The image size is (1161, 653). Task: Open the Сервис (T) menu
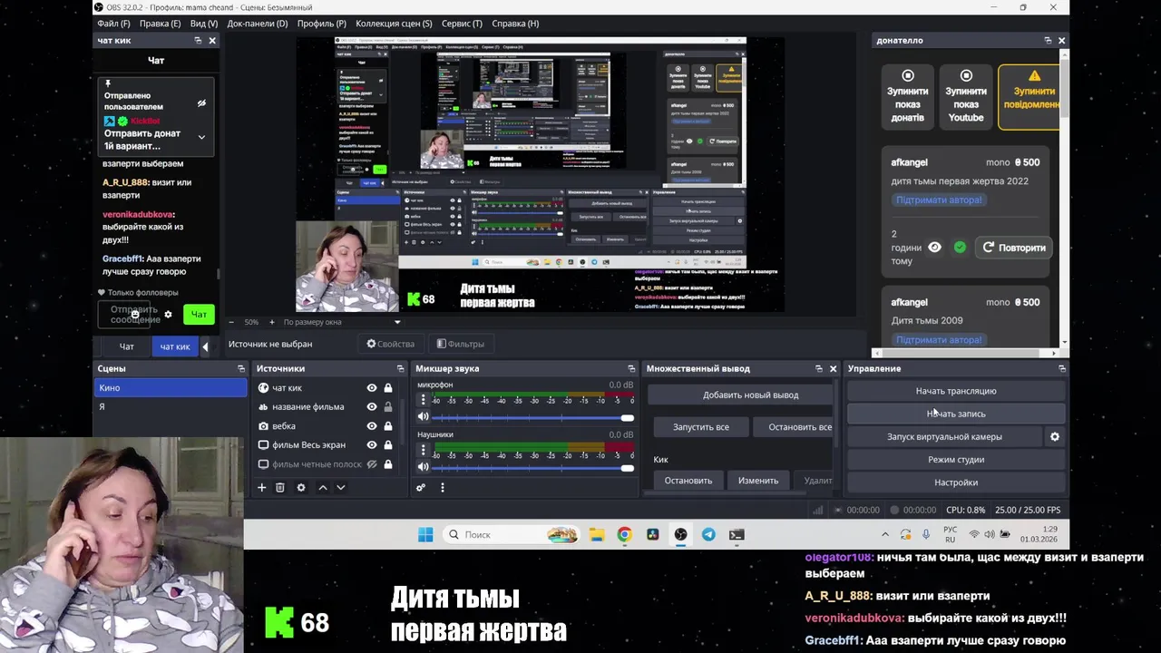point(462,24)
